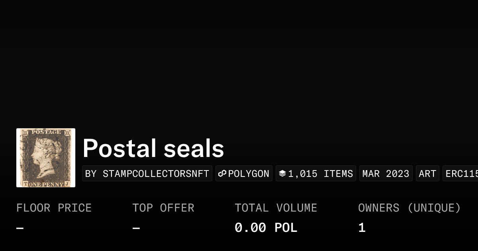Click the Postal seals collection title

[x=153, y=148]
